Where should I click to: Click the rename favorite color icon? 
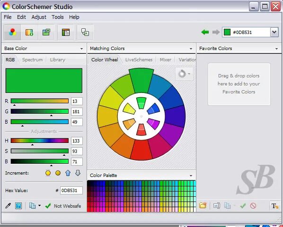coord(217,205)
